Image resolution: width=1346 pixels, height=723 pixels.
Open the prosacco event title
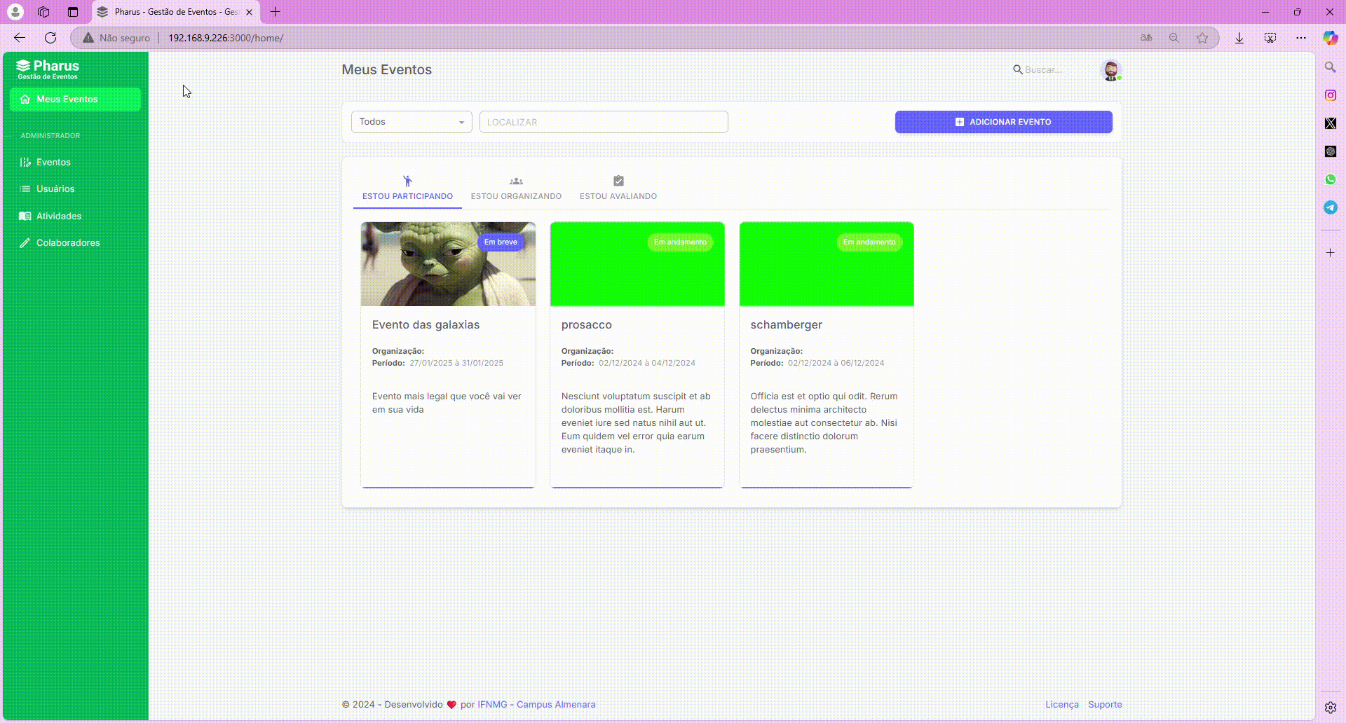587,325
